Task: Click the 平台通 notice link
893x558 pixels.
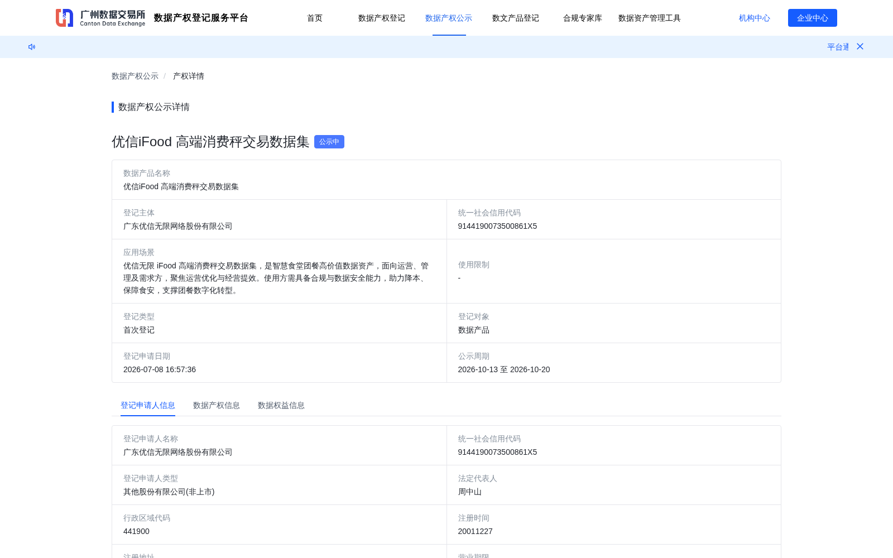Action: (838, 47)
